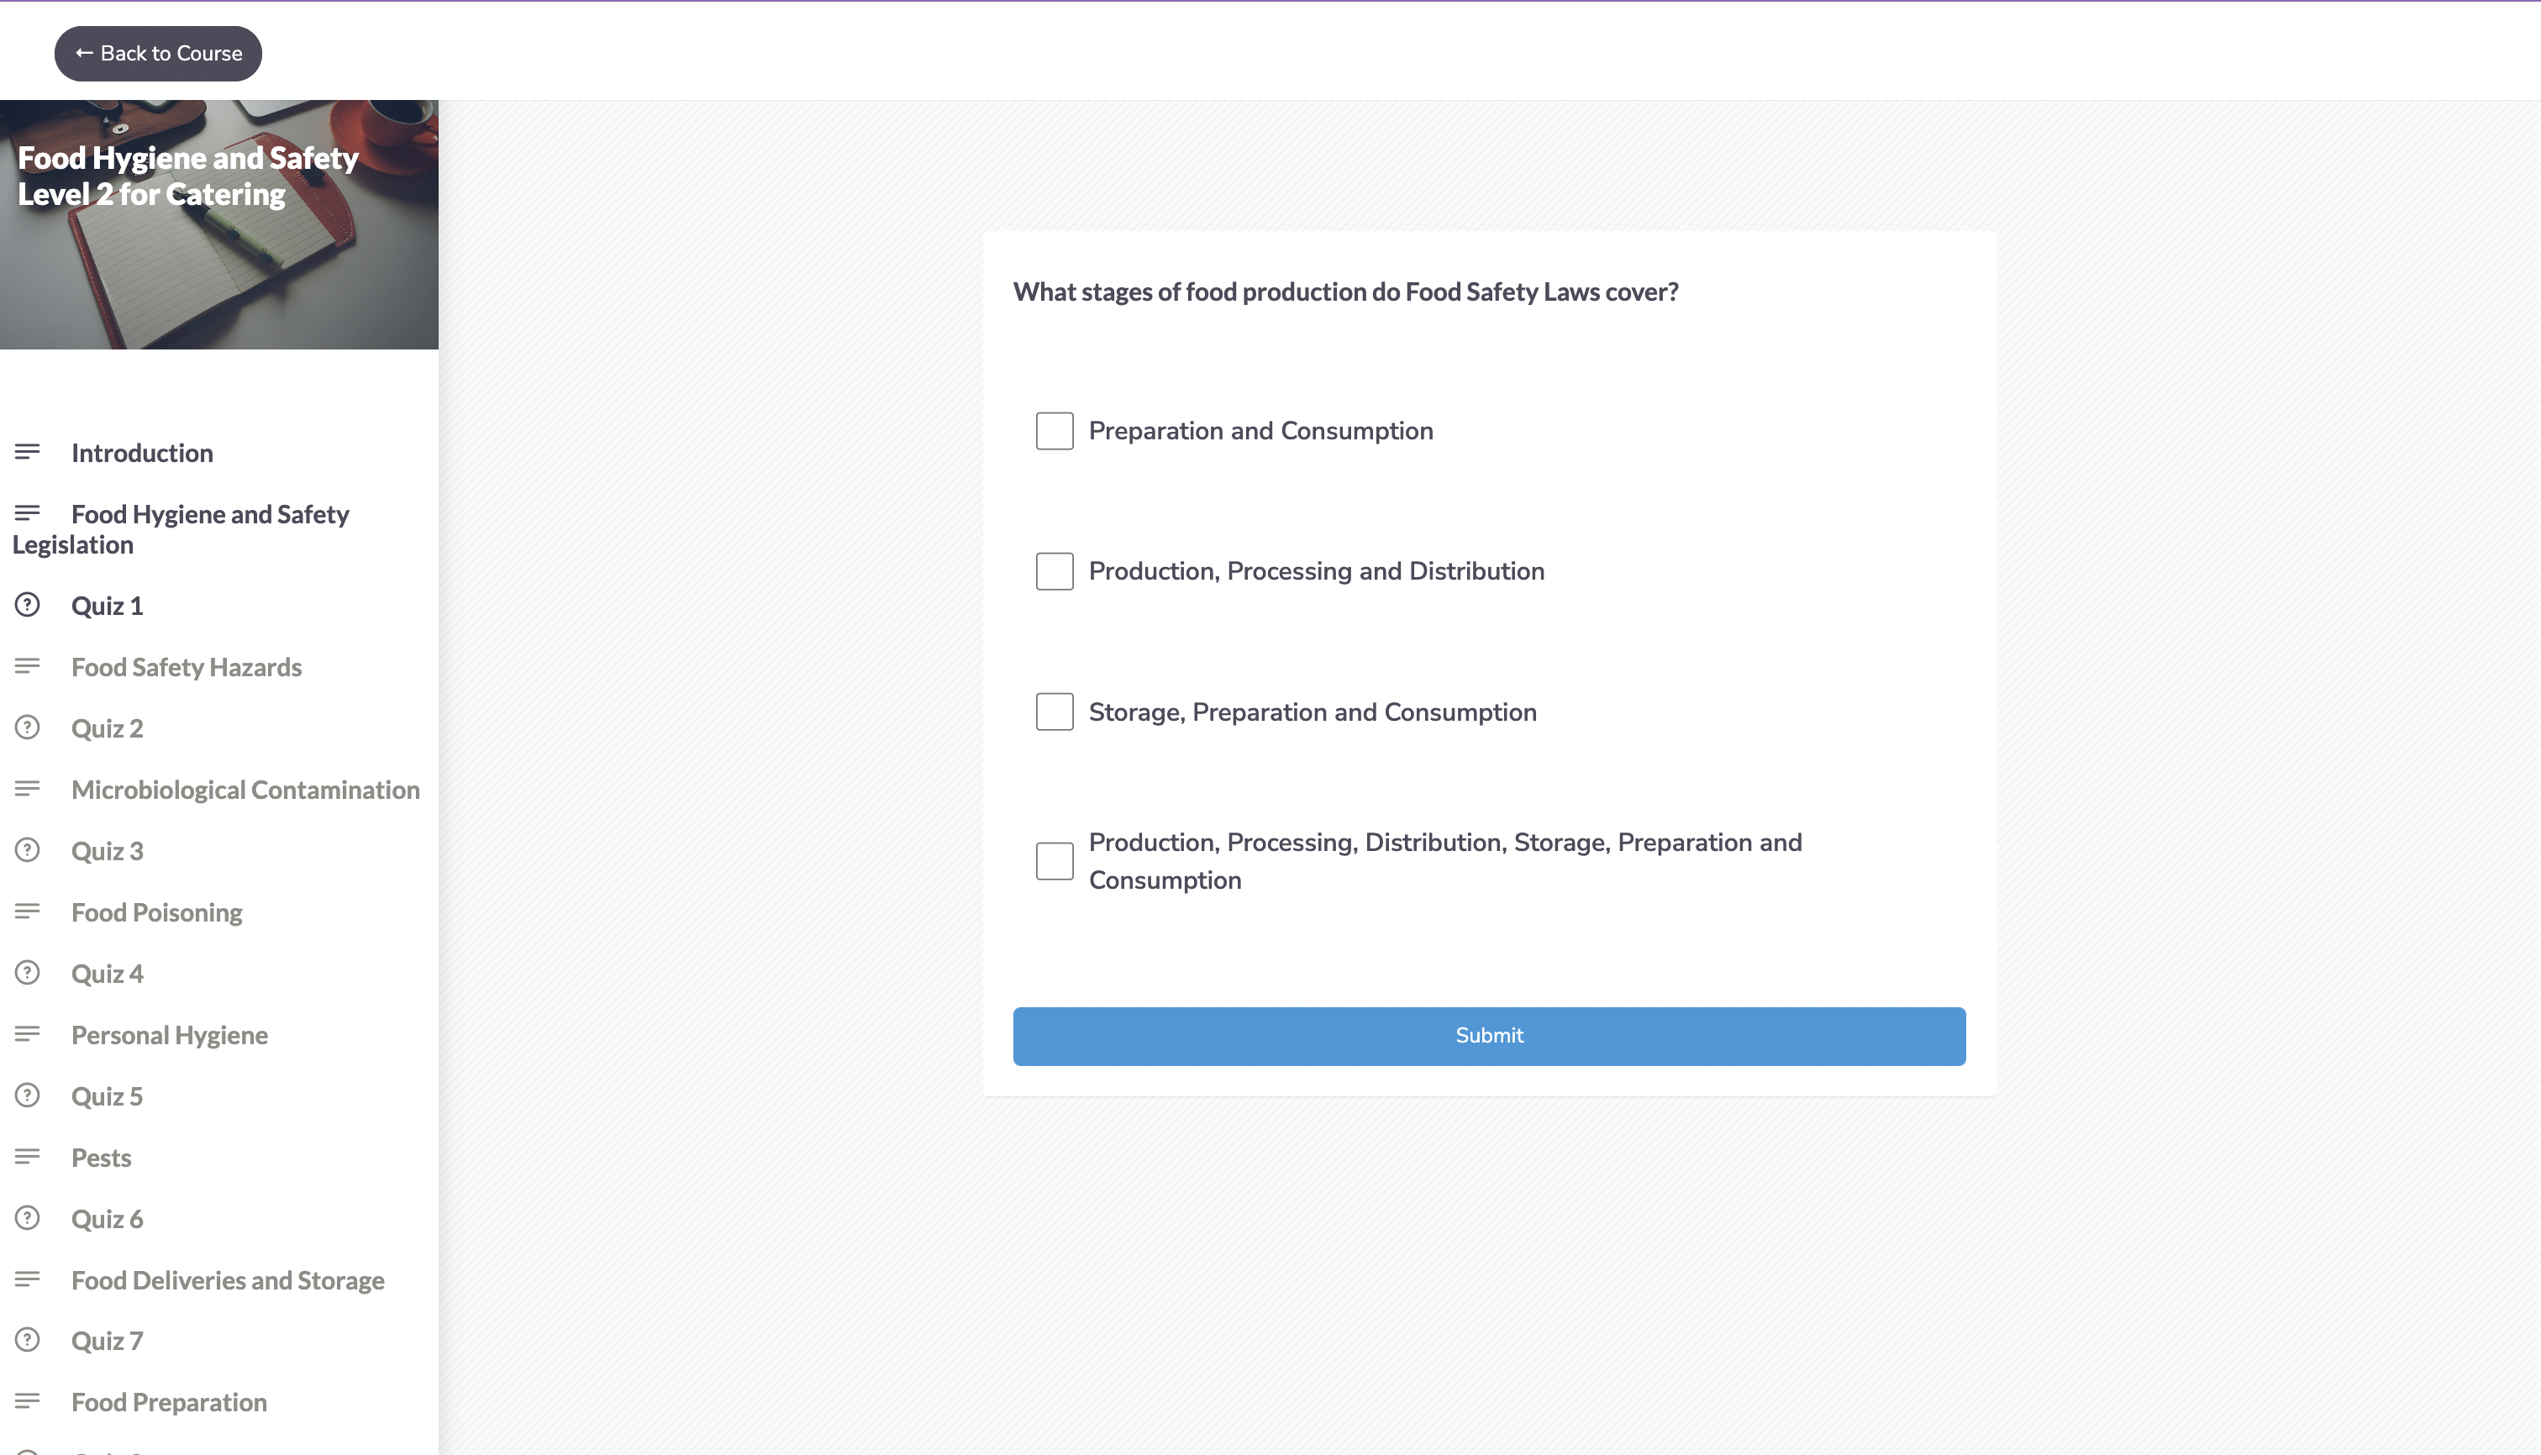Select Storage, Preparation and Consumption checkbox
This screenshot has height=1455, width=2541.
[1055, 712]
